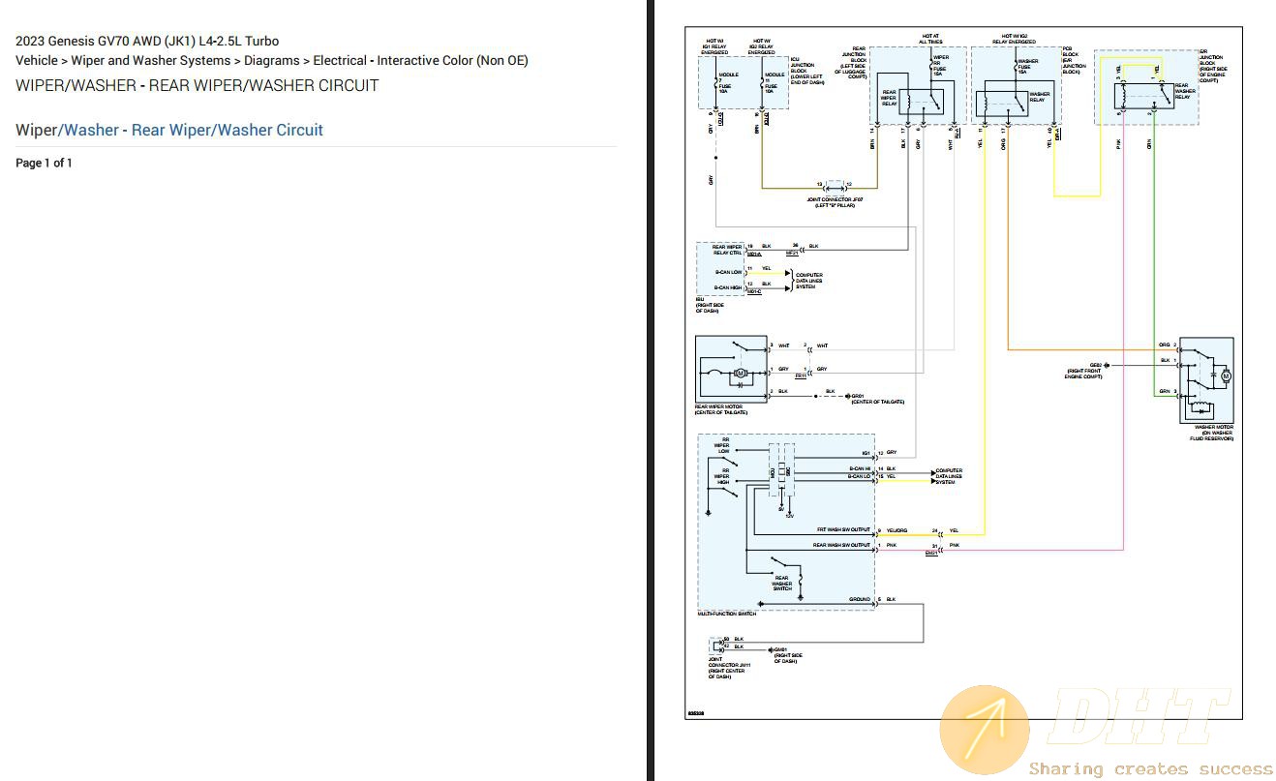Click the washer motor symbol
The height and width of the screenshot is (781, 1276).
(1206, 379)
